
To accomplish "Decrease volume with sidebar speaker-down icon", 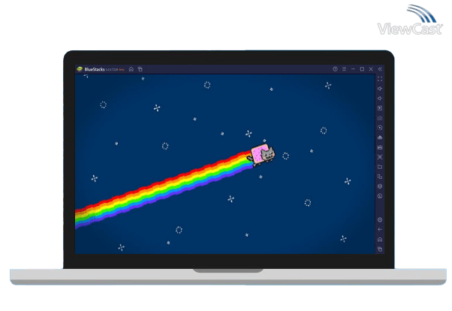I will coord(380,98).
